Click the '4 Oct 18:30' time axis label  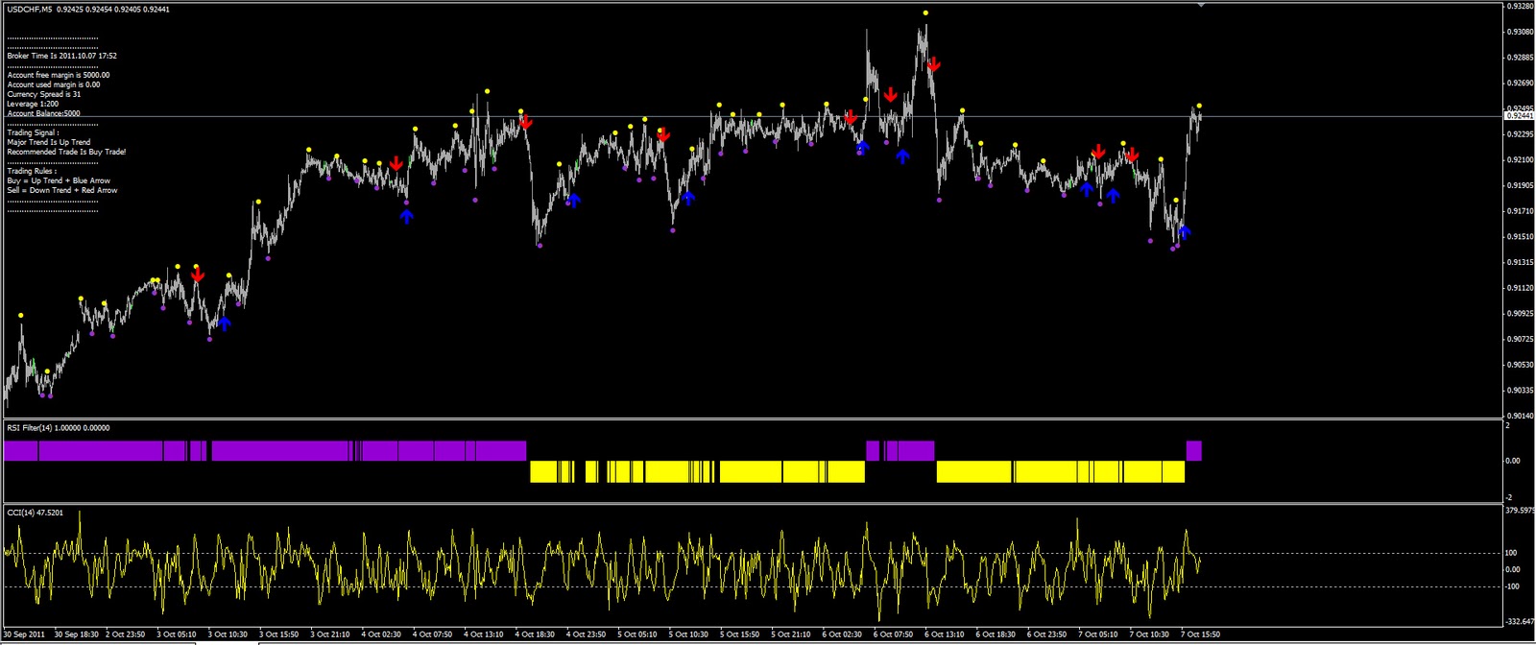tap(535, 634)
